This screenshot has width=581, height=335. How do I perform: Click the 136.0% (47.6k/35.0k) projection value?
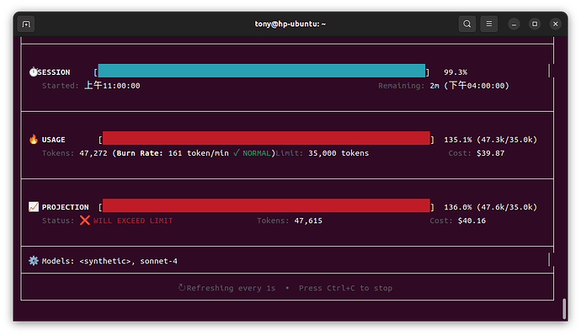490,207
